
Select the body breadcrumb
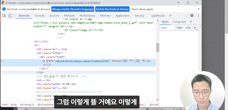click(x=14, y=104)
